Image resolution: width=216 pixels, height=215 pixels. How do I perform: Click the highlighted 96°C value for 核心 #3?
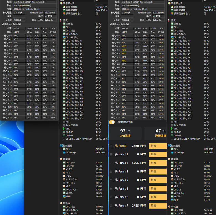pyautogui.click(x=127, y=46)
